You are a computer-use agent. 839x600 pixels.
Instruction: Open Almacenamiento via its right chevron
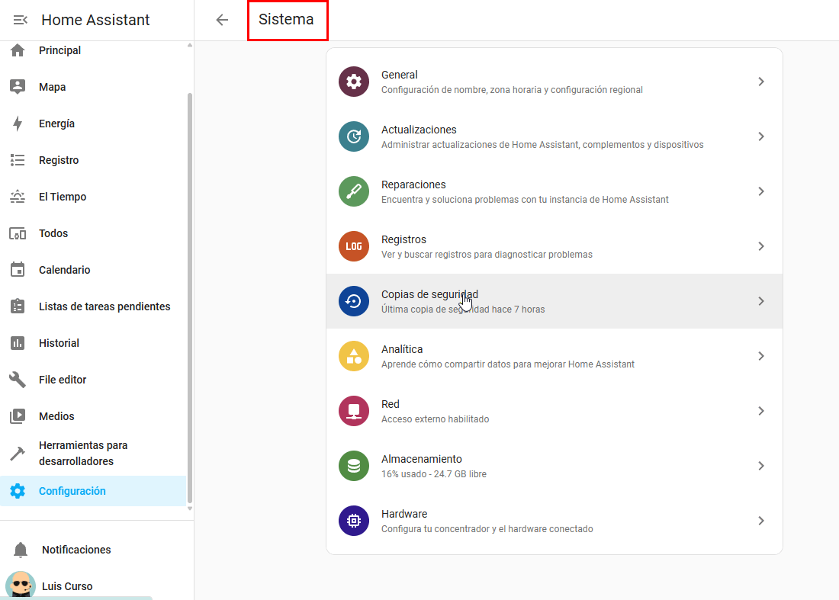[x=761, y=466]
